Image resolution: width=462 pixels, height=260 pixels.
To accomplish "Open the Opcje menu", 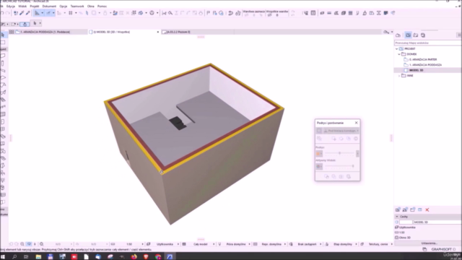I will pyautogui.click(x=64, y=6).
